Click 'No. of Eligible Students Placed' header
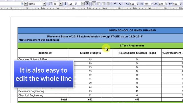Image resolution: width=183 pixels, height=103 pixels. point(137,53)
